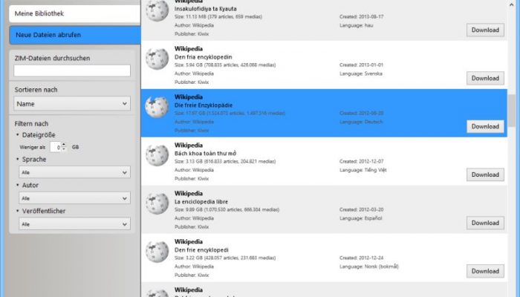520x297 pixels.
Task: Click the scrollbar up arrow
Action: click(511, 4)
